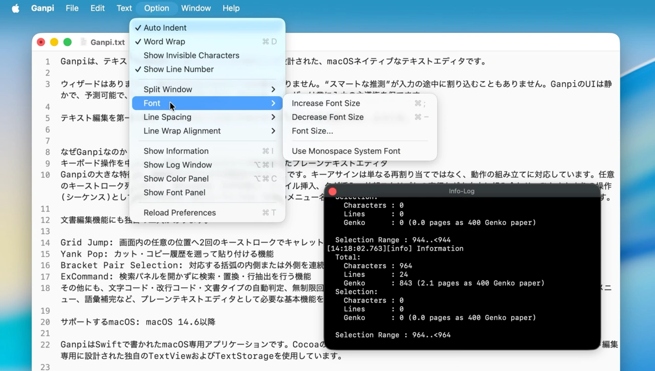Click the Ganpi.txt window title

(107, 42)
